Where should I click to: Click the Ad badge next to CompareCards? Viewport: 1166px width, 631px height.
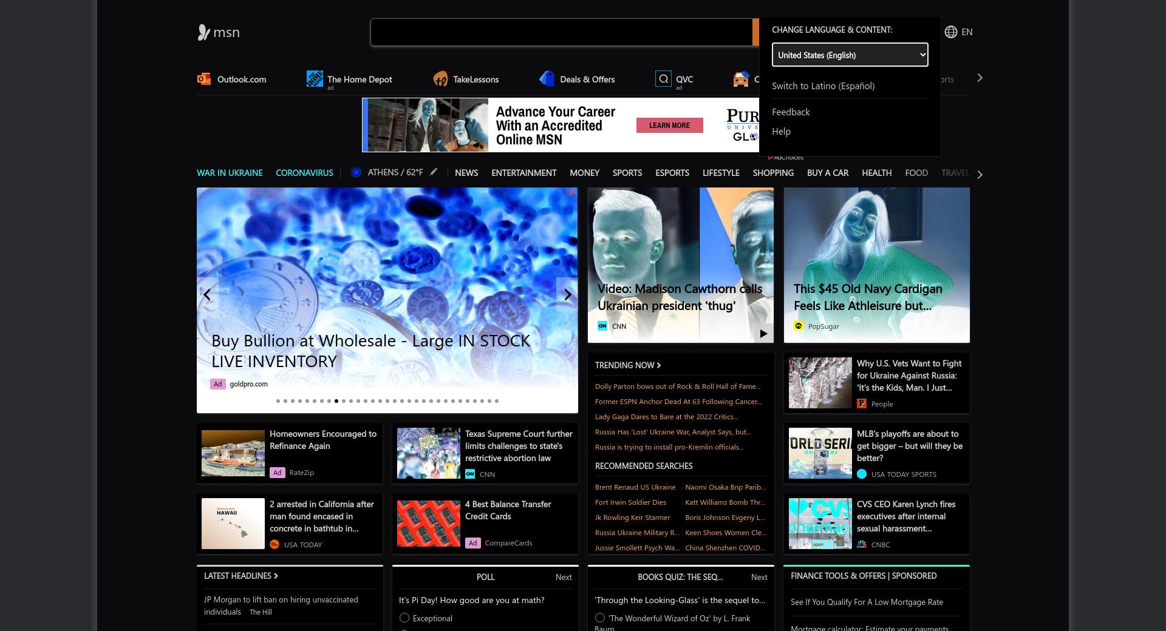point(473,543)
